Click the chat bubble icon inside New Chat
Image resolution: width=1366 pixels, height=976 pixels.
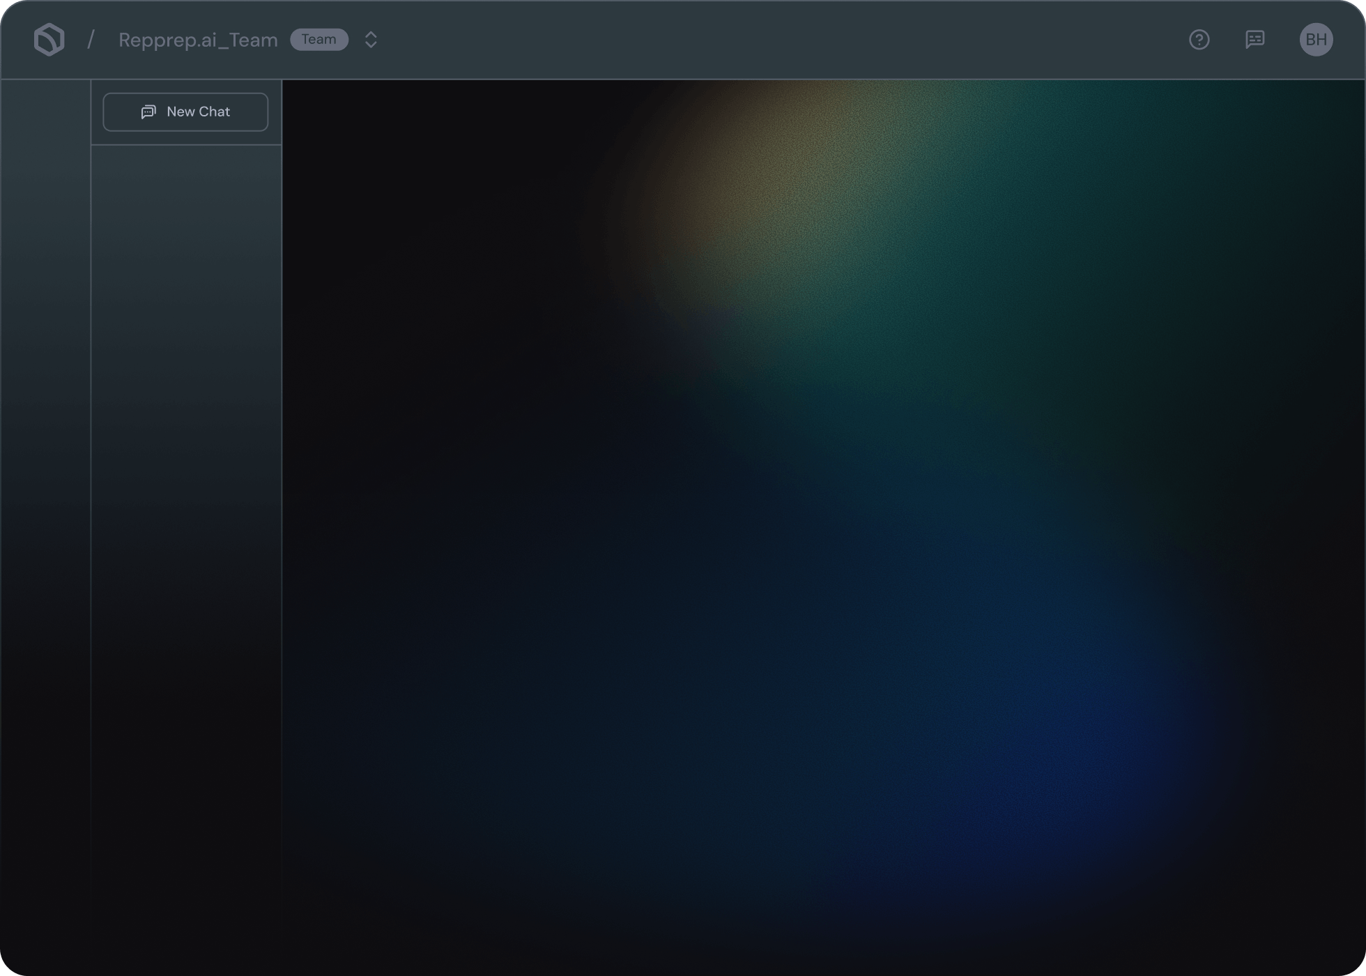[x=148, y=112]
